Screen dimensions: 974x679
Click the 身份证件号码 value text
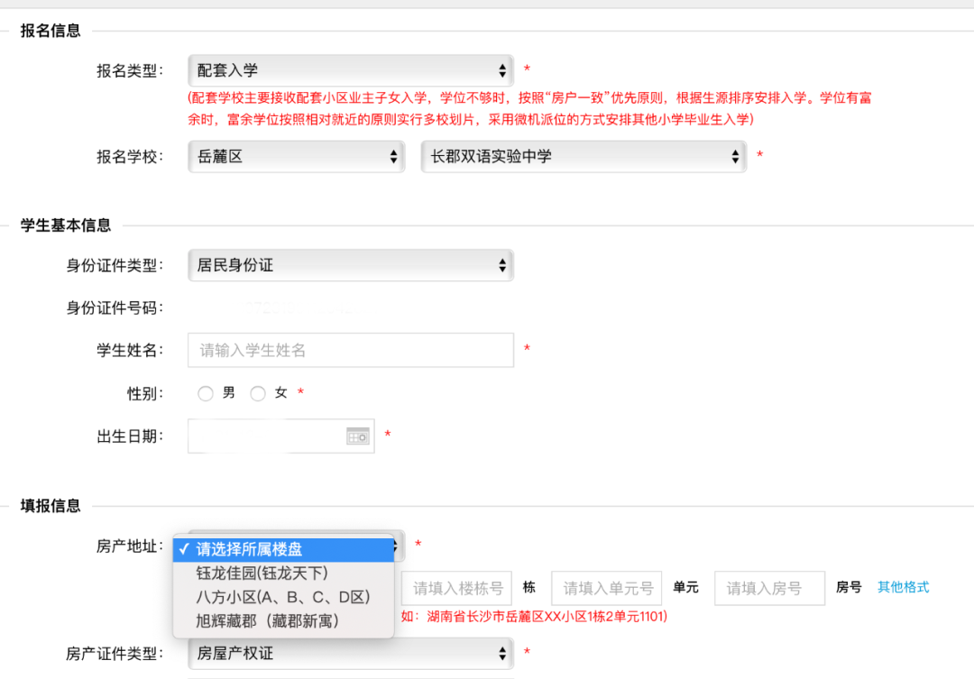tap(299, 307)
